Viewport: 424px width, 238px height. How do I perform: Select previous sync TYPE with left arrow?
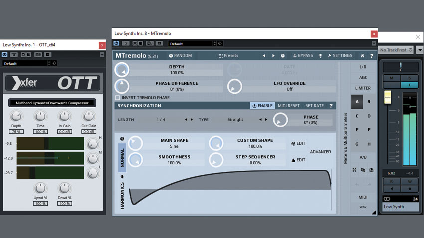pos(260,119)
